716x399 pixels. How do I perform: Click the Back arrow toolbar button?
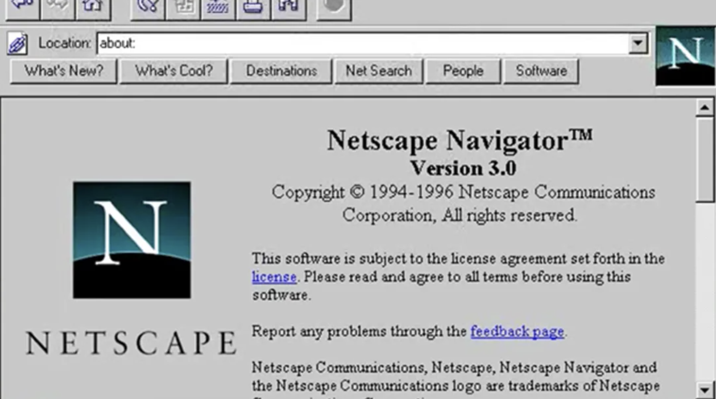23,7
